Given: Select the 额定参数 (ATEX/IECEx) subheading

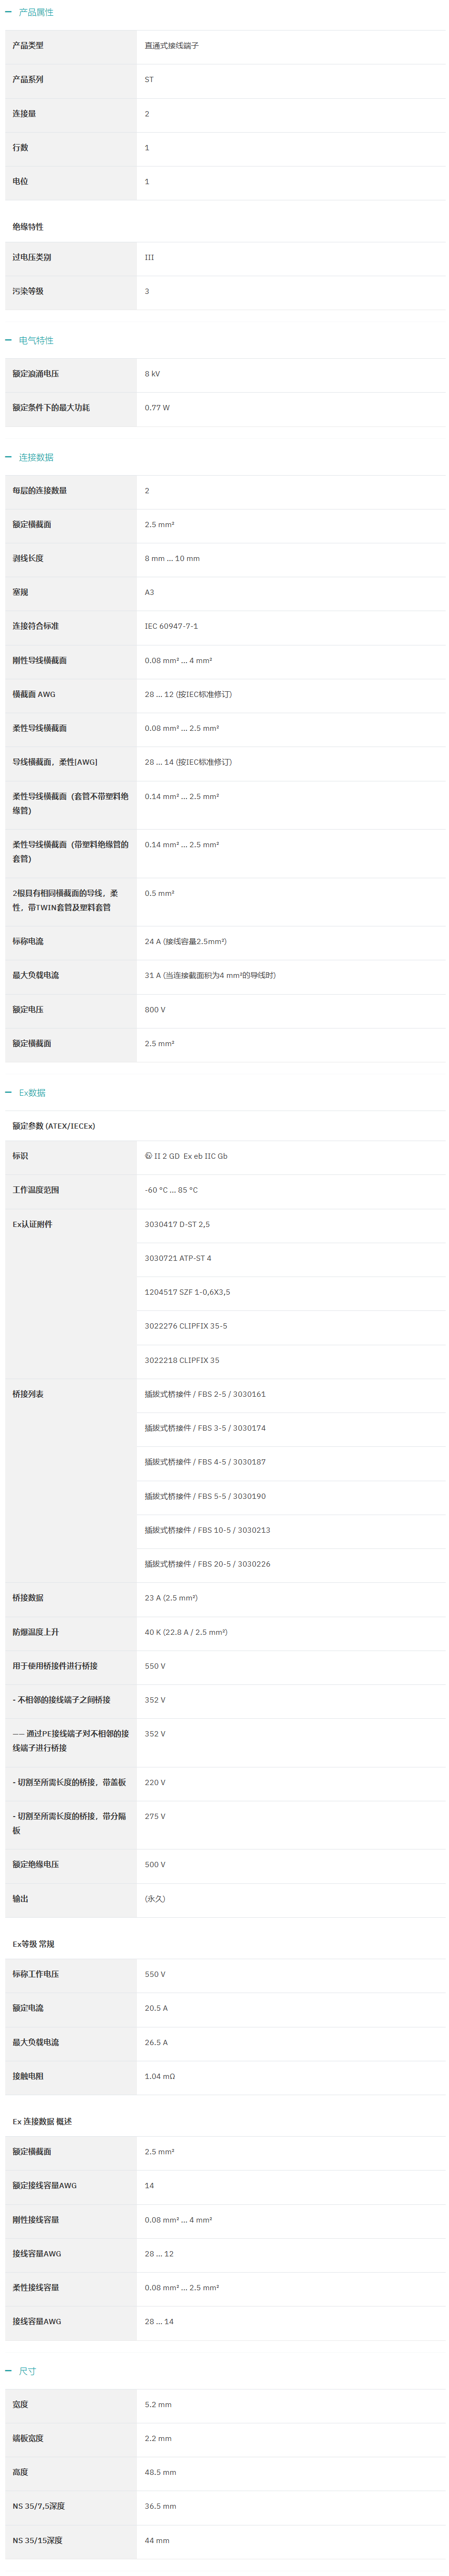Looking at the screenshot, I should pyautogui.click(x=54, y=1126).
